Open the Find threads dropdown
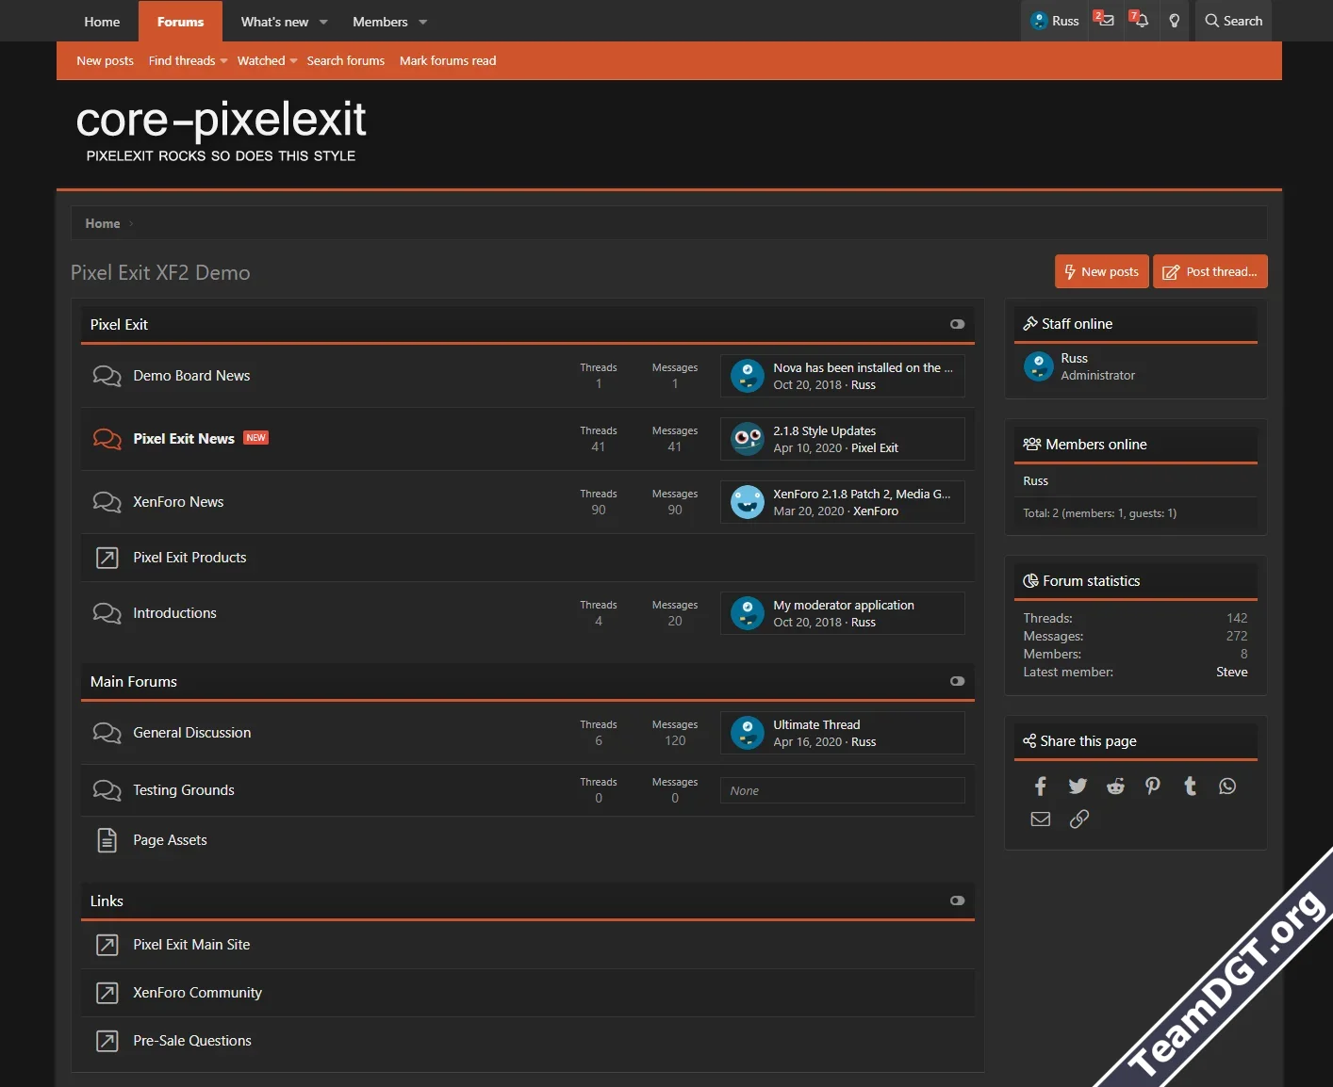Viewport: 1333px width, 1087px height. pos(188,60)
